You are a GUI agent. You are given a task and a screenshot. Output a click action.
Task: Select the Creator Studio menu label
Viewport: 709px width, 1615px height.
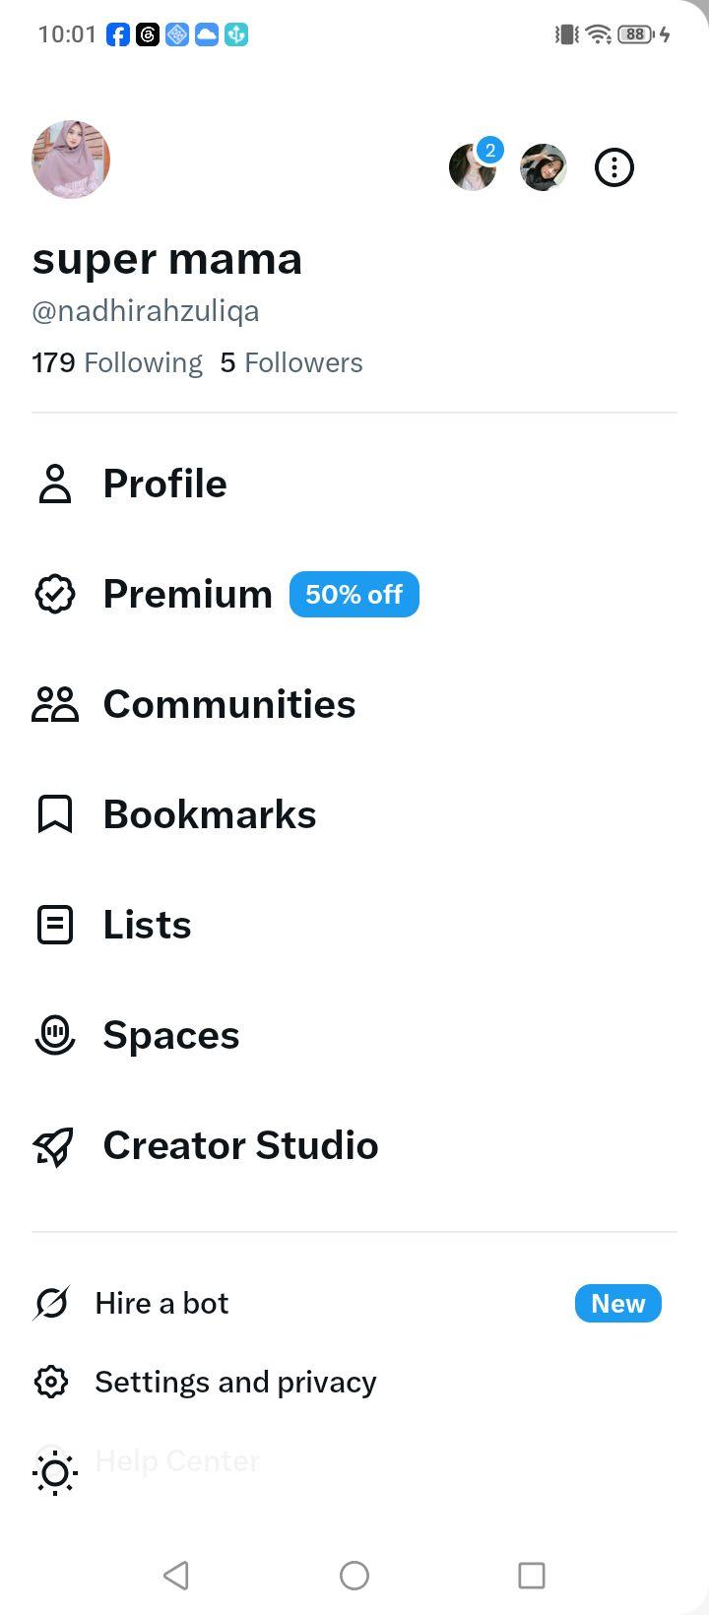(x=241, y=1145)
